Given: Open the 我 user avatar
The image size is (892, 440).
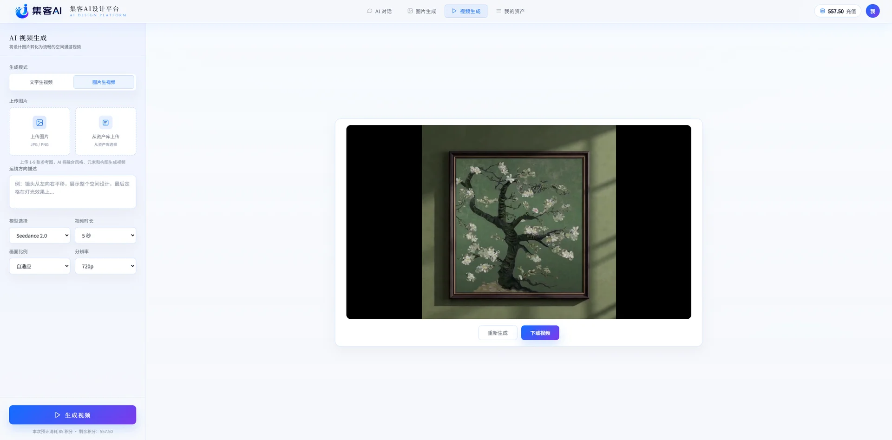Looking at the screenshot, I should 872,11.
